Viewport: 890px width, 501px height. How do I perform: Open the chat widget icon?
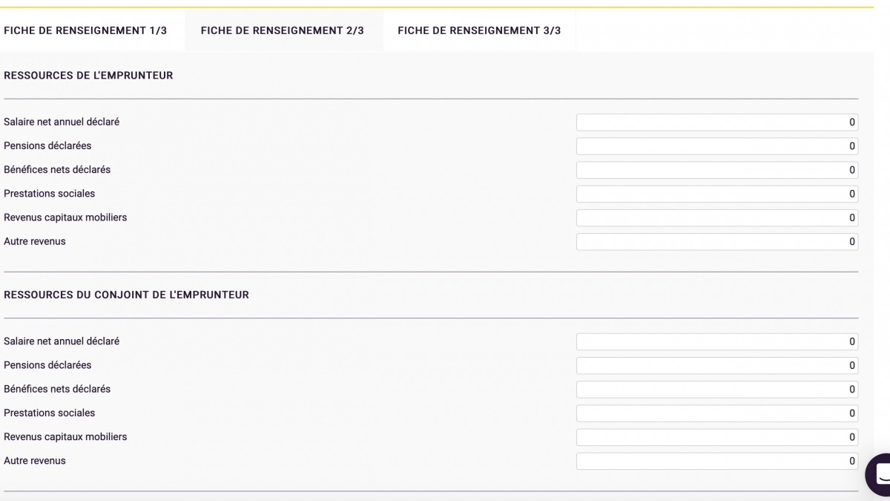coord(880,474)
